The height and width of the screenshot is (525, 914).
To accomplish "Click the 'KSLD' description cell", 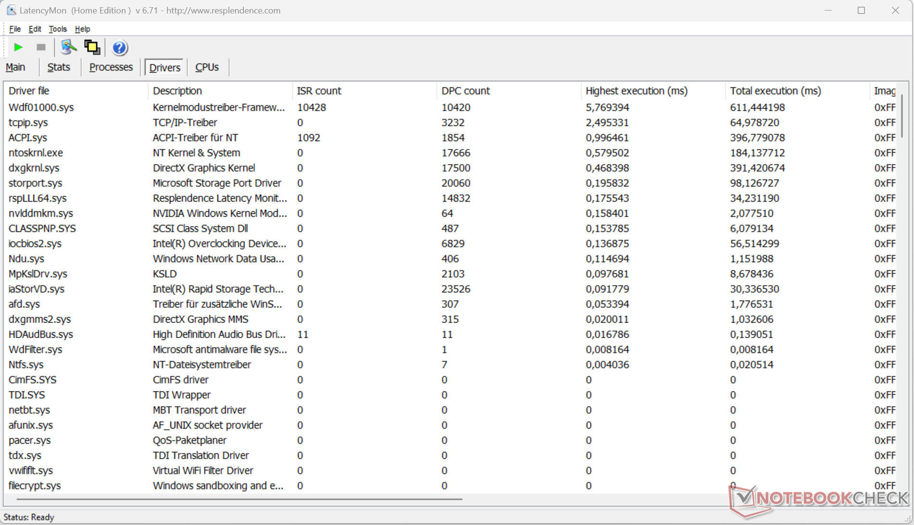I will [165, 274].
